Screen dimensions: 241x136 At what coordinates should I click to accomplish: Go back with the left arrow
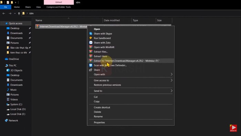tap(4, 13)
